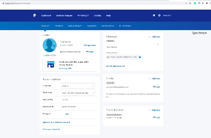Click the Change name link
The height and width of the screenshot is (138, 211).
(90, 45)
